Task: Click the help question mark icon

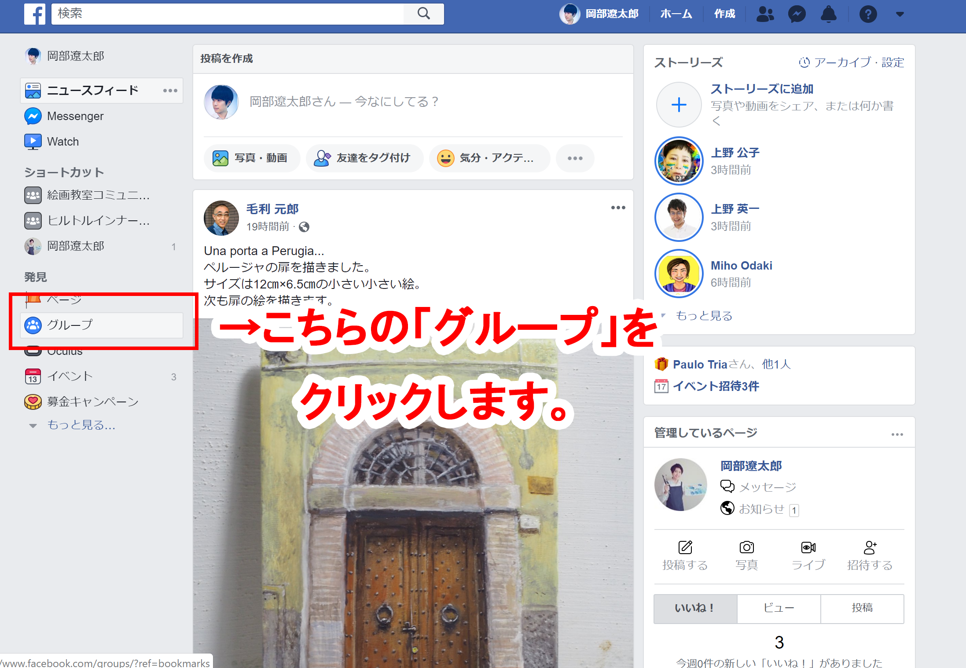Action: [868, 14]
